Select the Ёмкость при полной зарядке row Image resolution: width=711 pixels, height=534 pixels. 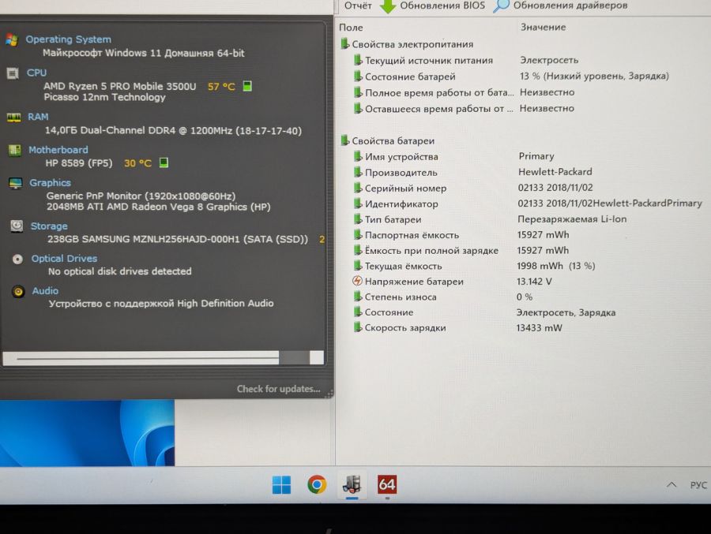point(461,251)
